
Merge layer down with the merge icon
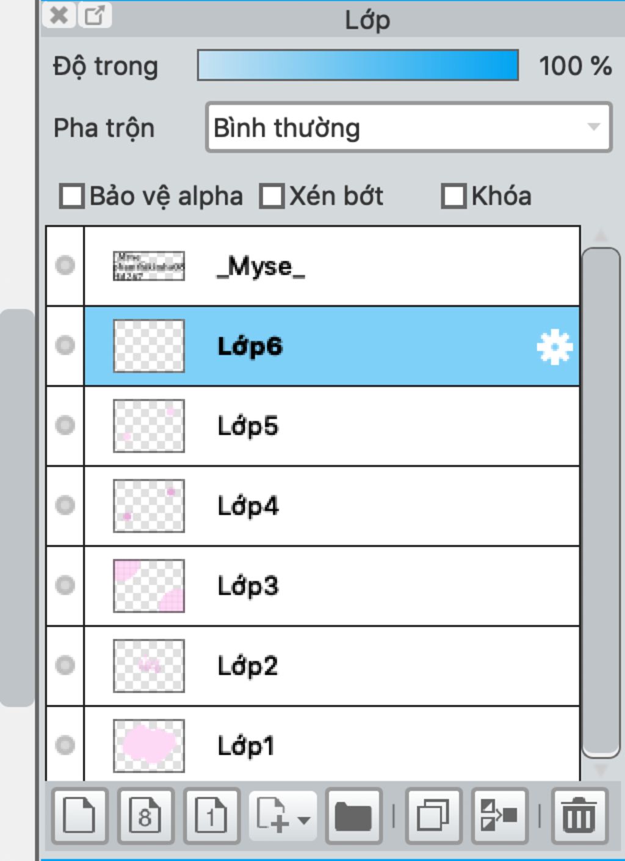[499, 816]
